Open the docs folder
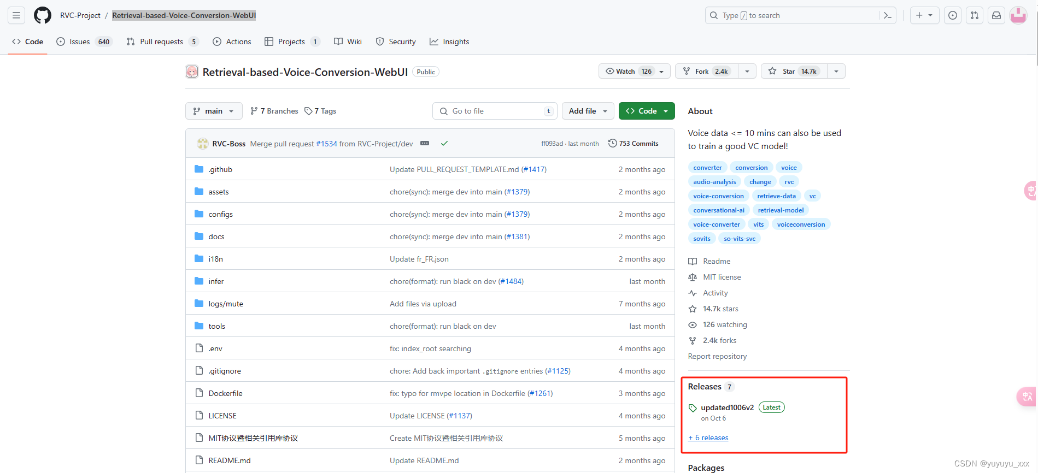1038x473 pixels. (x=216, y=236)
